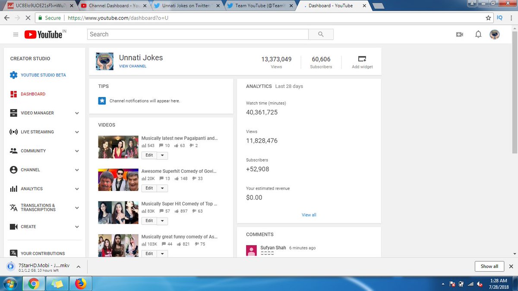Open the notifications bell
The width and height of the screenshot is (518, 291).
(478, 34)
